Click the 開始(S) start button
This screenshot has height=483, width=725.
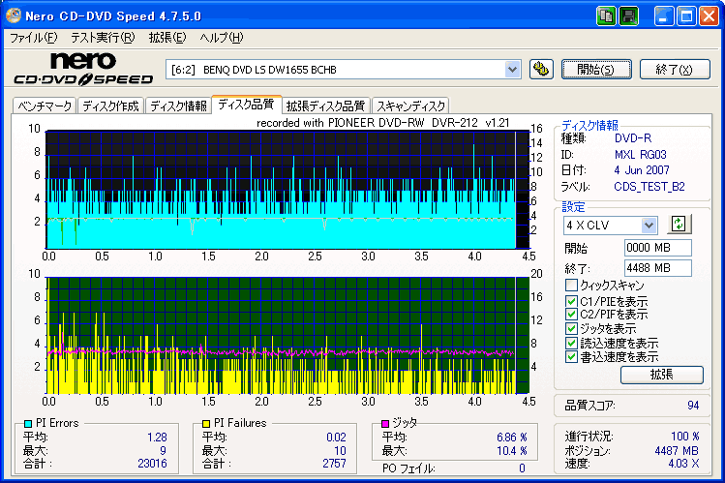pos(596,70)
